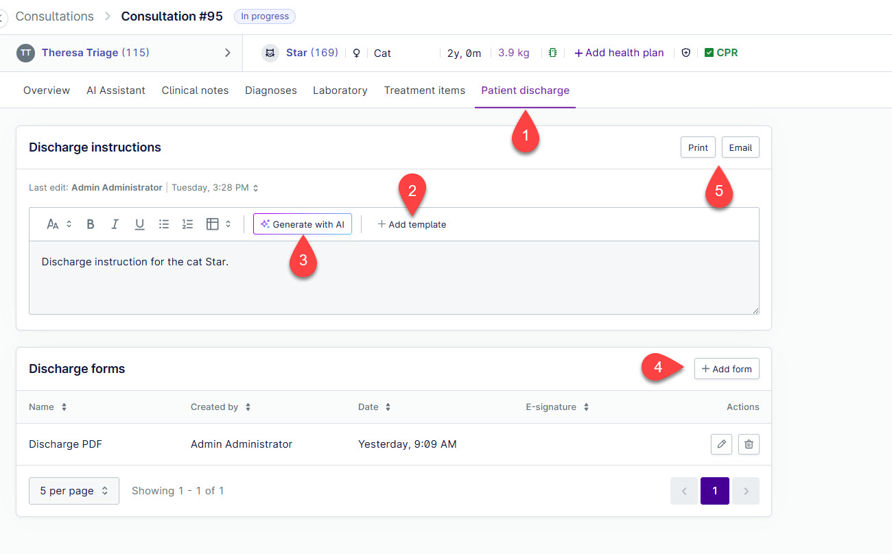The width and height of the screenshot is (892, 554).
Task: Click the In progress status badge
Action: point(265,16)
